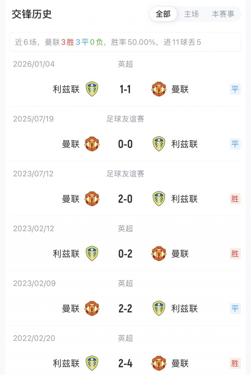Click 平 badge for 2025/07/19 friendly
The image size is (251, 375).
tap(235, 144)
